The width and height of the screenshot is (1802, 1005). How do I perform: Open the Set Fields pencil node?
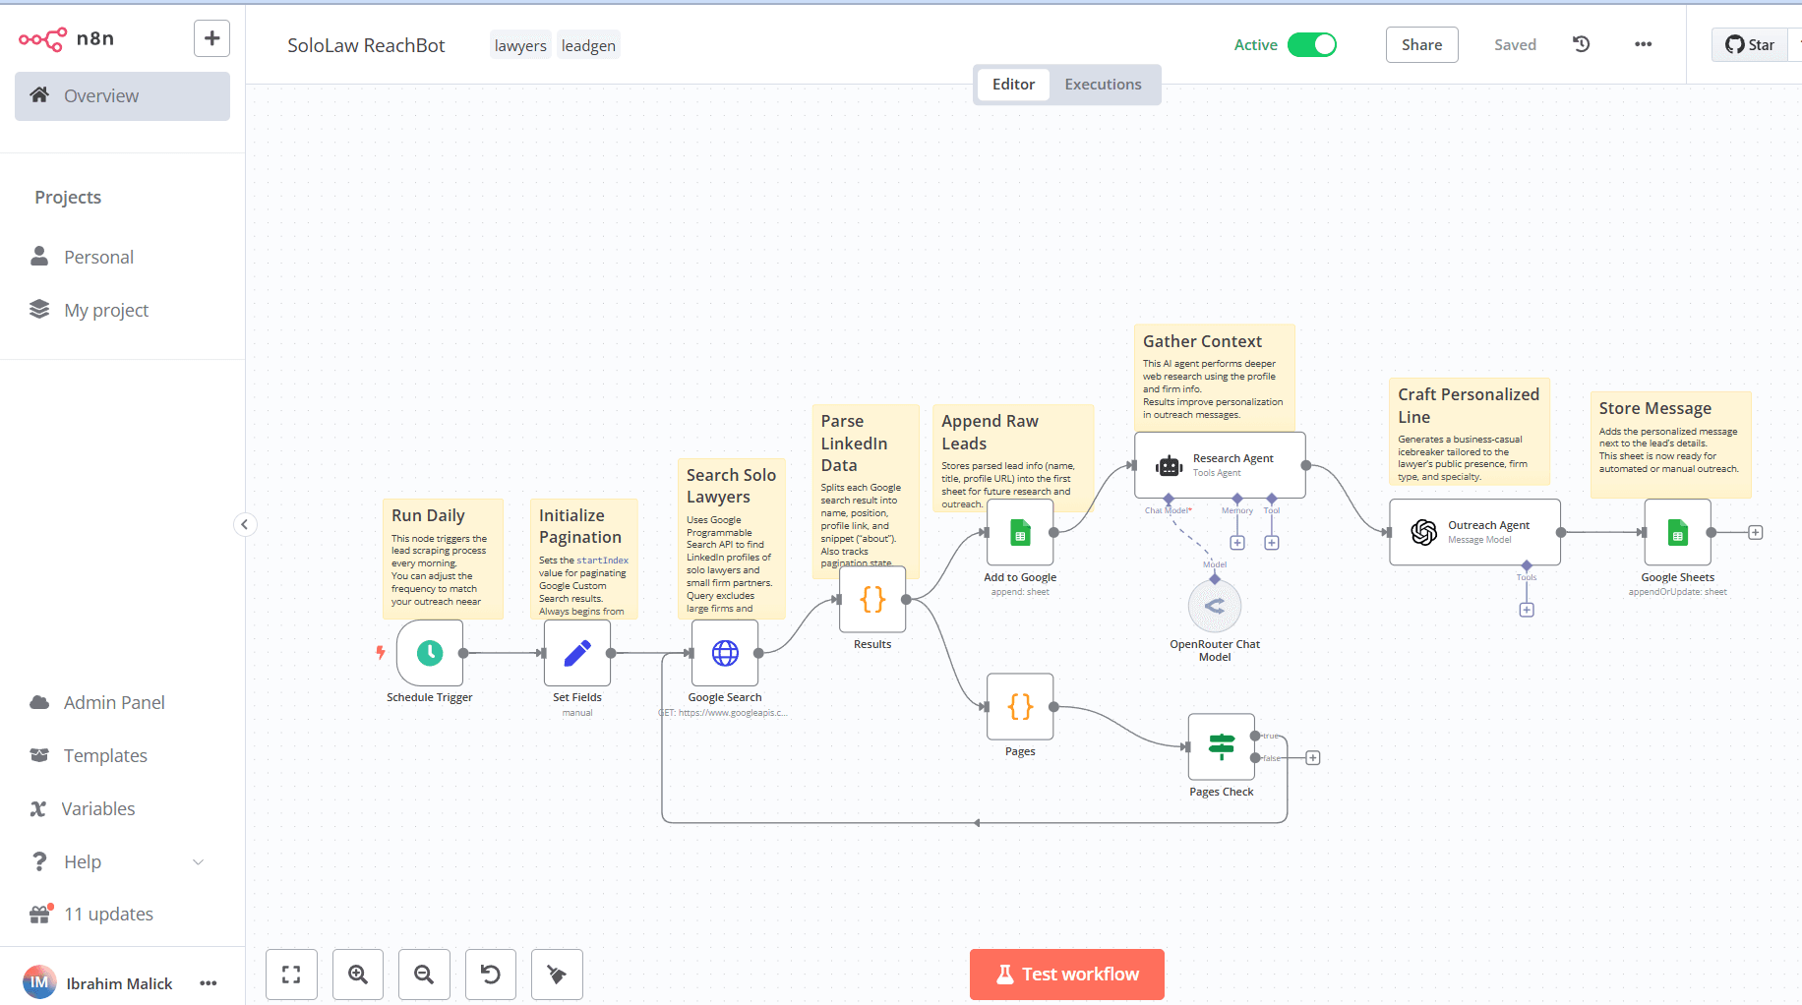coord(577,653)
